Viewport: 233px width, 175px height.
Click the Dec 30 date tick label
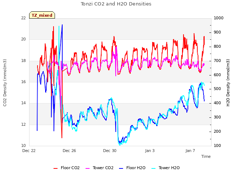click(110, 151)
